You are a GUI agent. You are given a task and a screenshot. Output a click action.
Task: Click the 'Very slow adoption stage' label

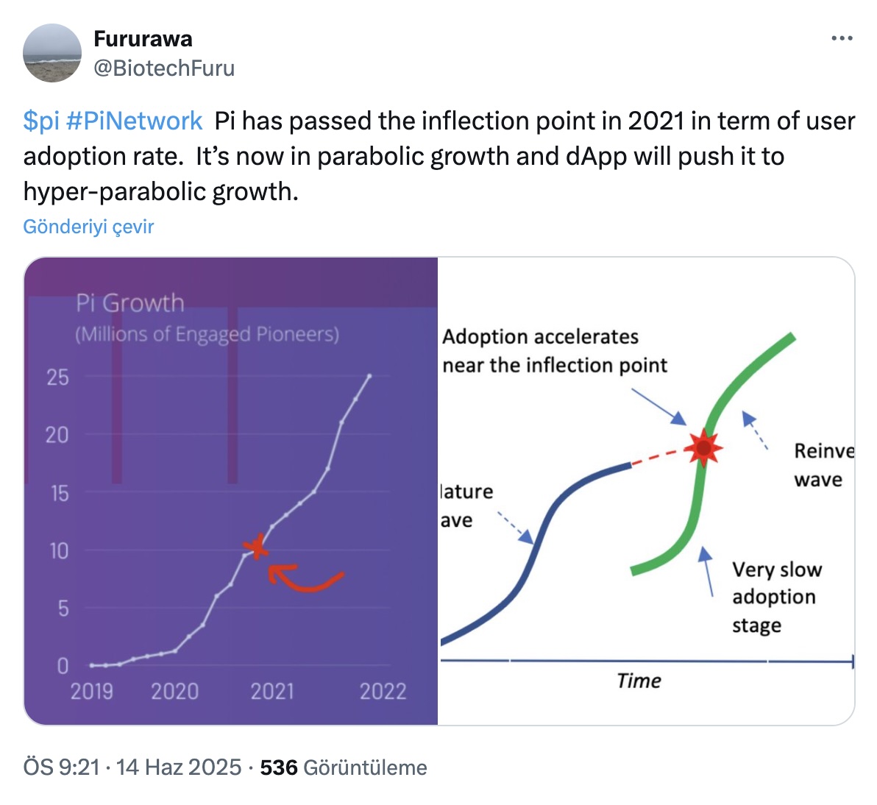point(776,597)
